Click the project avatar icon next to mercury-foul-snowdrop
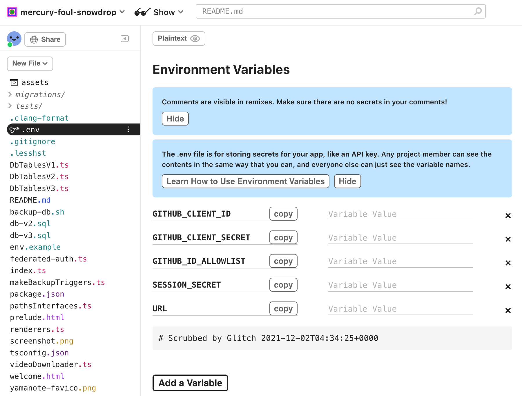 [12, 12]
